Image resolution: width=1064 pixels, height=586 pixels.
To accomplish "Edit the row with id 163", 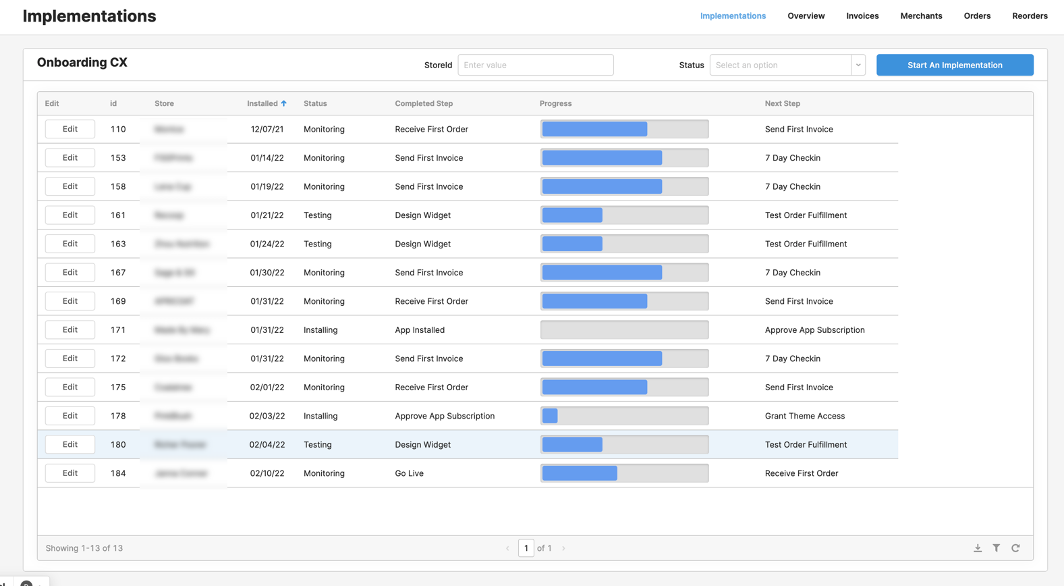I will pyautogui.click(x=70, y=244).
